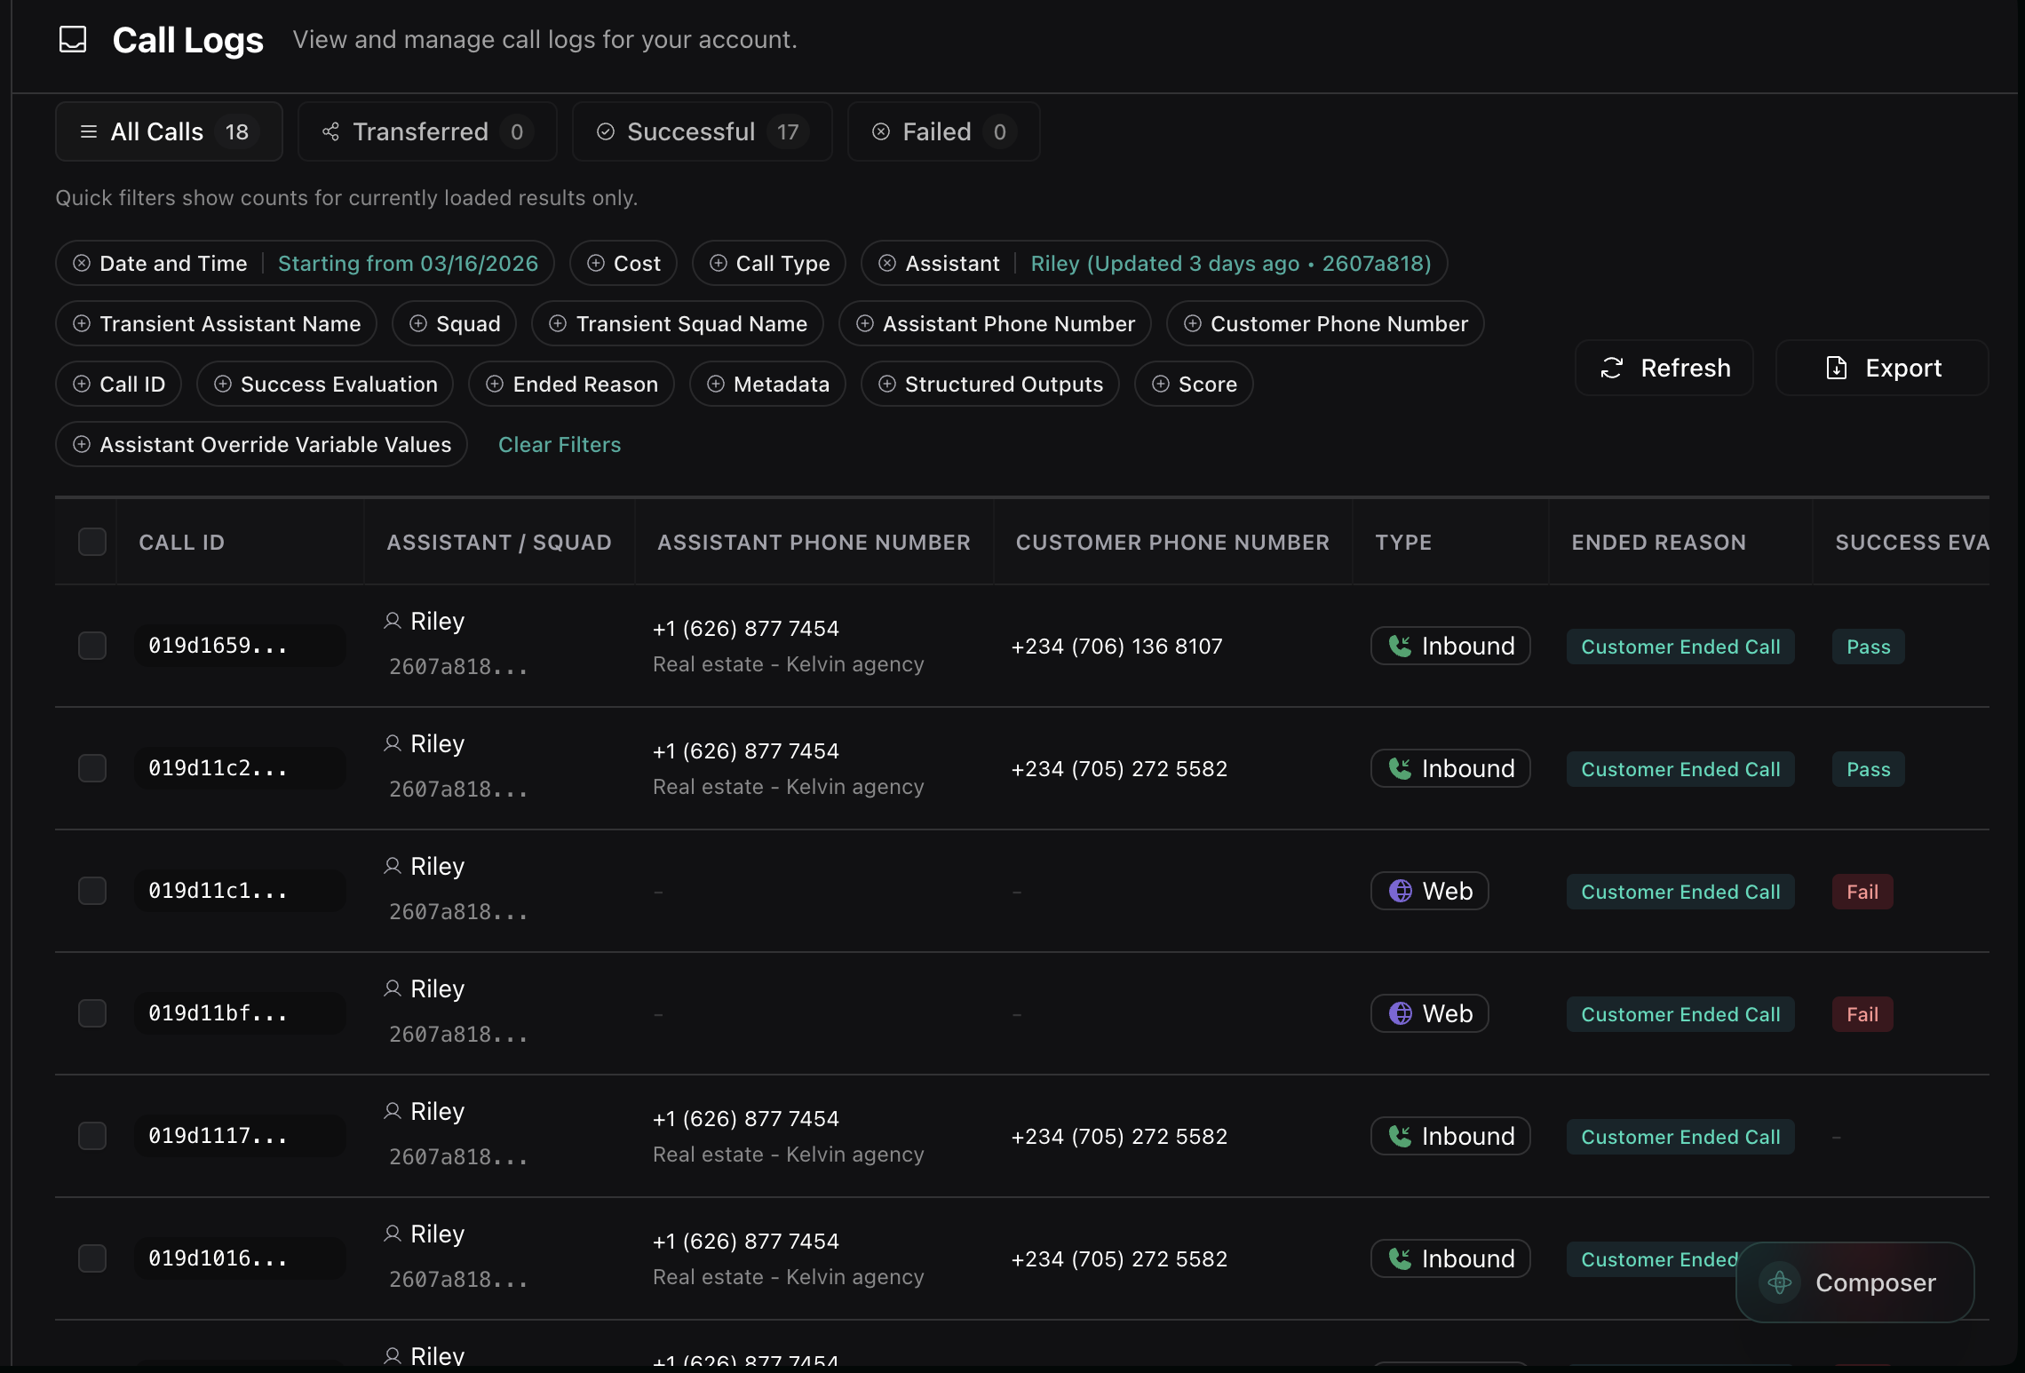Click the export file icon
This screenshot has width=2025, height=1373.
1836,369
